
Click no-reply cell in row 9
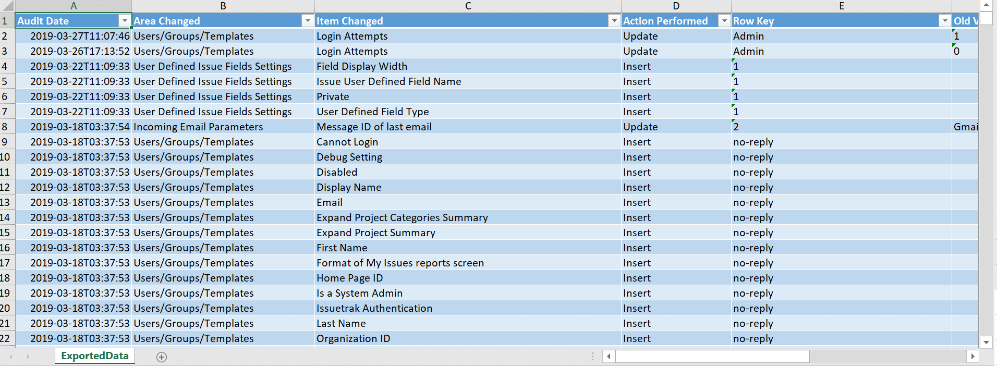click(842, 142)
